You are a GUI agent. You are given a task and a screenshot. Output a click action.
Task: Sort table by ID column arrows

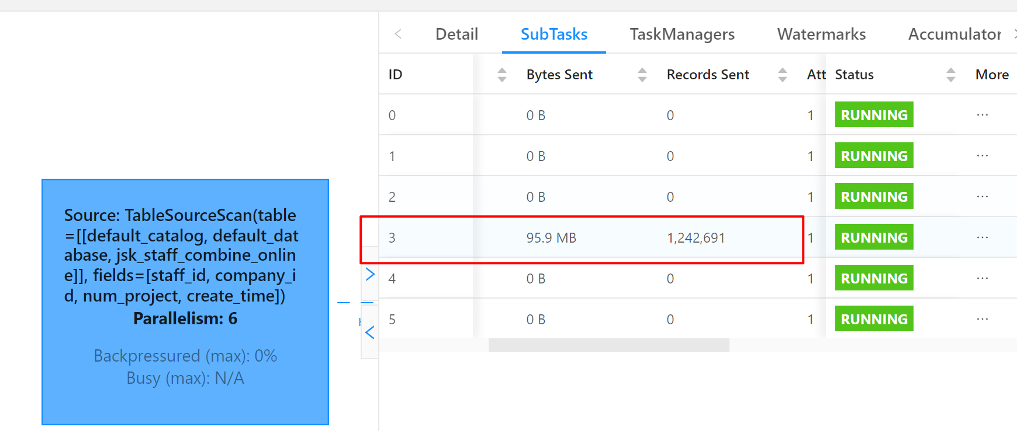coord(501,75)
